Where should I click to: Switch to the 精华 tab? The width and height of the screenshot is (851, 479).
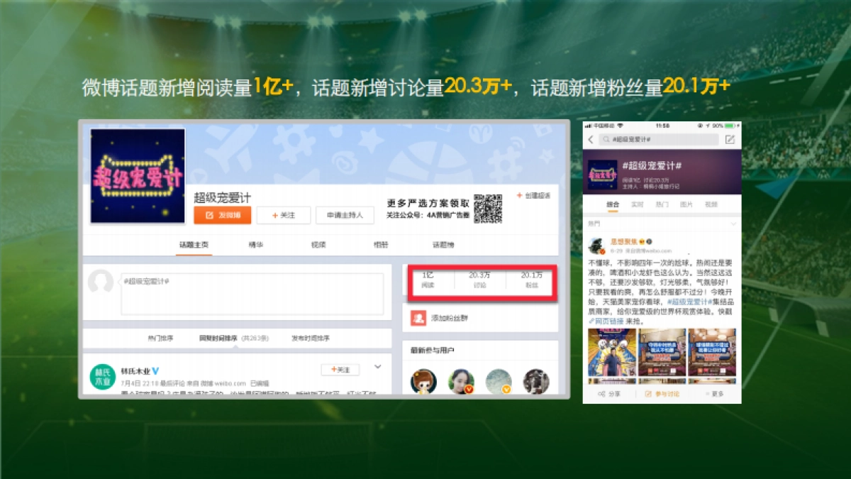pyautogui.click(x=255, y=245)
